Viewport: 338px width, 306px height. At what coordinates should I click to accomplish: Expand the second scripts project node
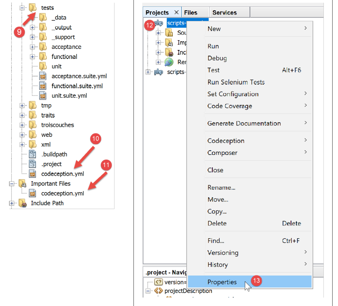coord(148,72)
